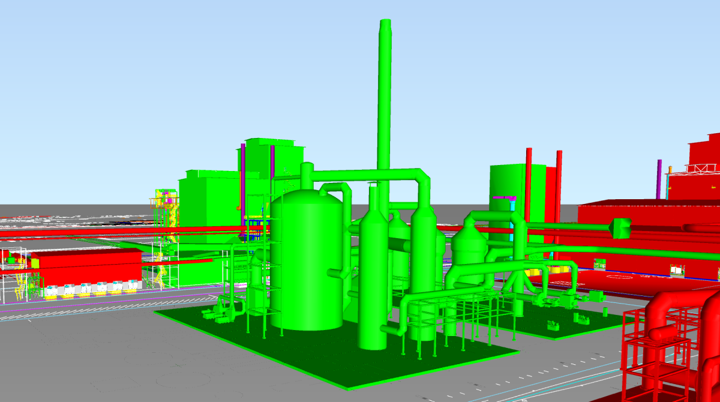Viewport: 720px width, 402px height.
Task: Select the purple vertical pipe at far right
Action: tap(659, 179)
